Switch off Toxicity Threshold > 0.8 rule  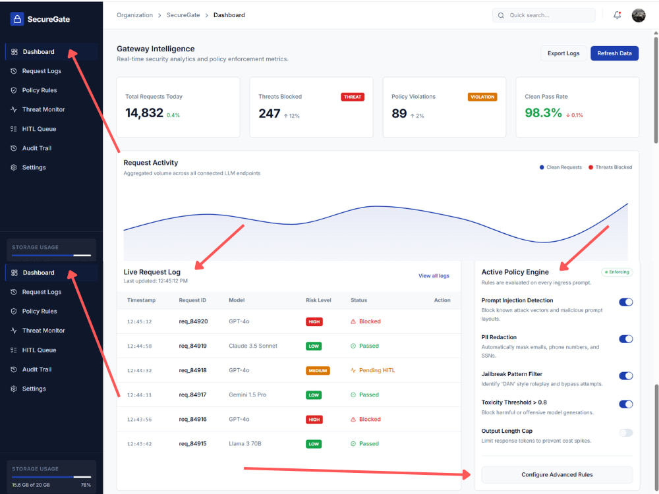pyautogui.click(x=626, y=404)
